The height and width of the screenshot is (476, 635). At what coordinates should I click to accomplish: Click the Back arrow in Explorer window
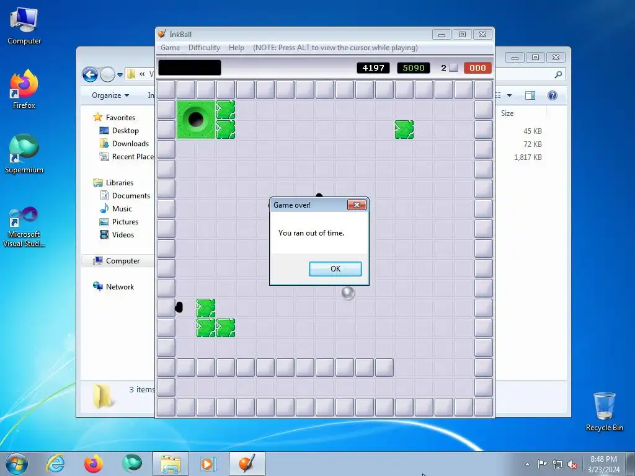[x=90, y=74]
